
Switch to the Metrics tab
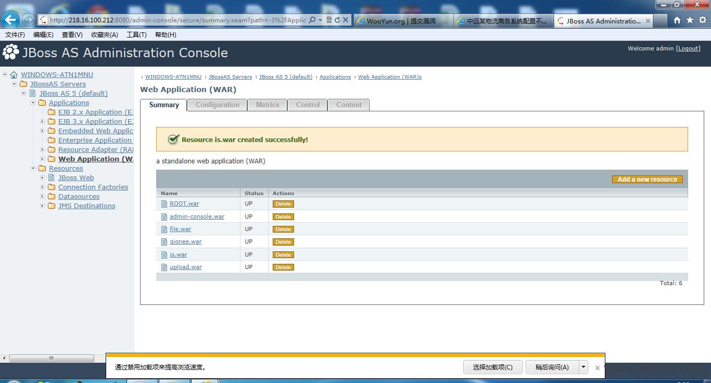[268, 105]
